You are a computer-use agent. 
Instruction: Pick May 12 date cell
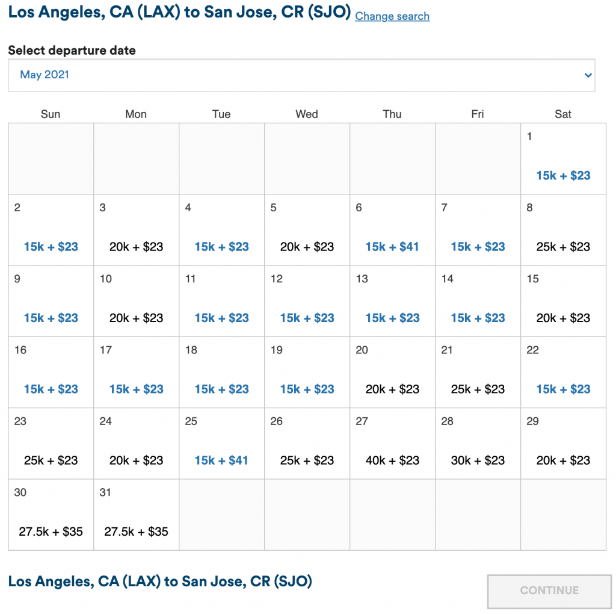pos(307,301)
